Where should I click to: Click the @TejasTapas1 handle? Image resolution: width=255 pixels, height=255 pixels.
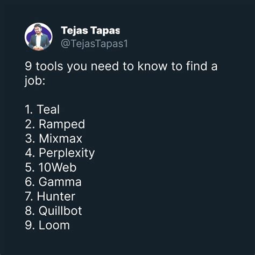coord(94,44)
